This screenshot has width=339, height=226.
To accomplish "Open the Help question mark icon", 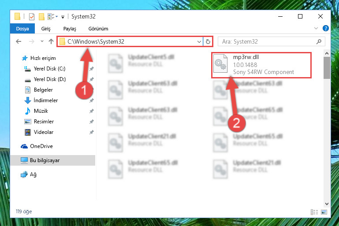I will coord(325,28).
